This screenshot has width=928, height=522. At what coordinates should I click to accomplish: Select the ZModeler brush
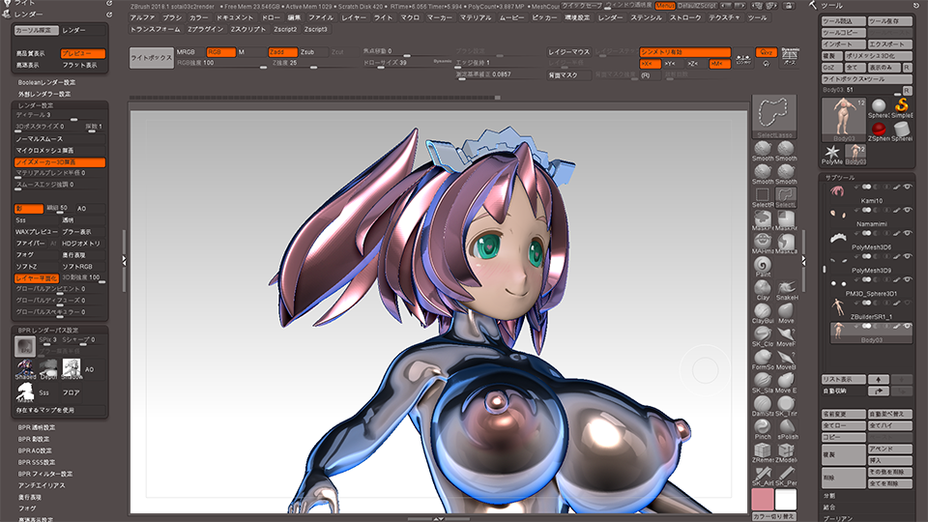[x=786, y=451]
